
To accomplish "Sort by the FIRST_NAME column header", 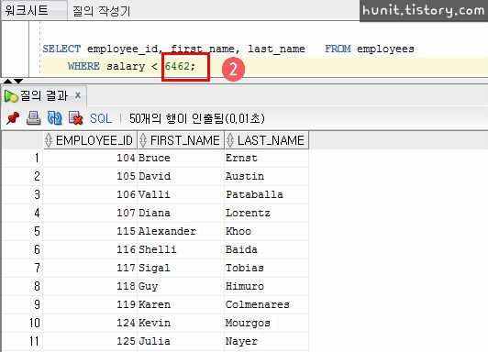I will pos(180,140).
